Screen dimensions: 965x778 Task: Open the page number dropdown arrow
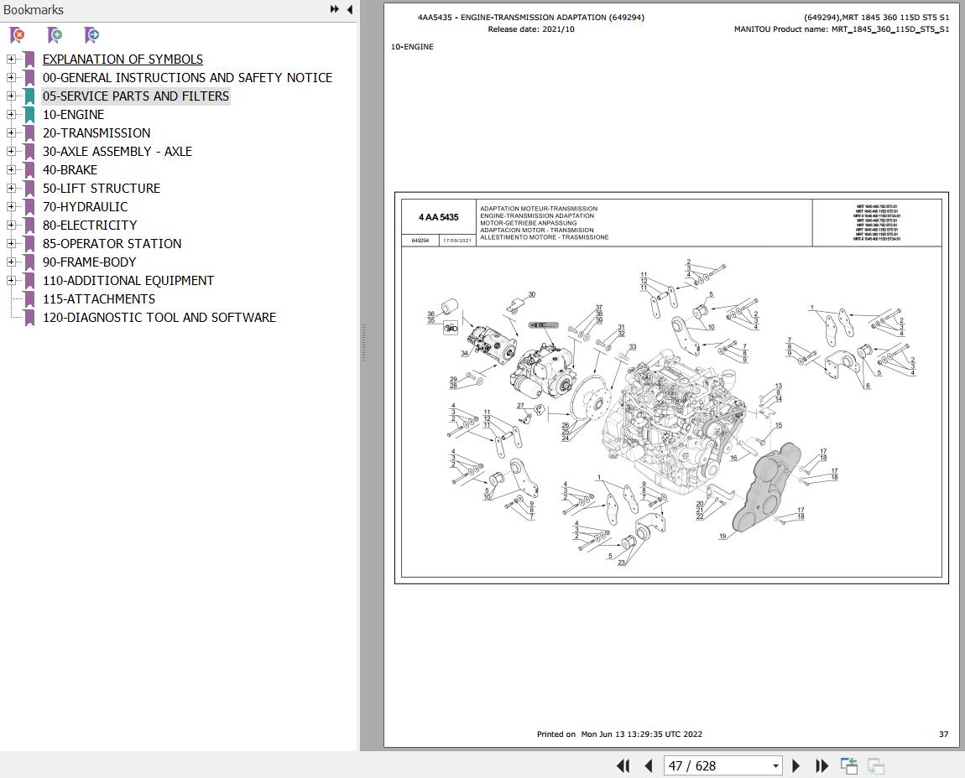click(x=775, y=766)
